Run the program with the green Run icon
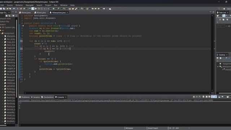The height and width of the screenshot is (130, 231). pos(53,9)
